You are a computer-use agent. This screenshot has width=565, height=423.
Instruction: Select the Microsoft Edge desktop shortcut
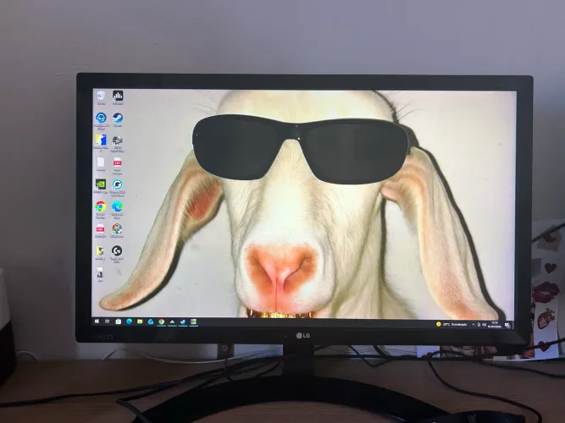coord(117,210)
